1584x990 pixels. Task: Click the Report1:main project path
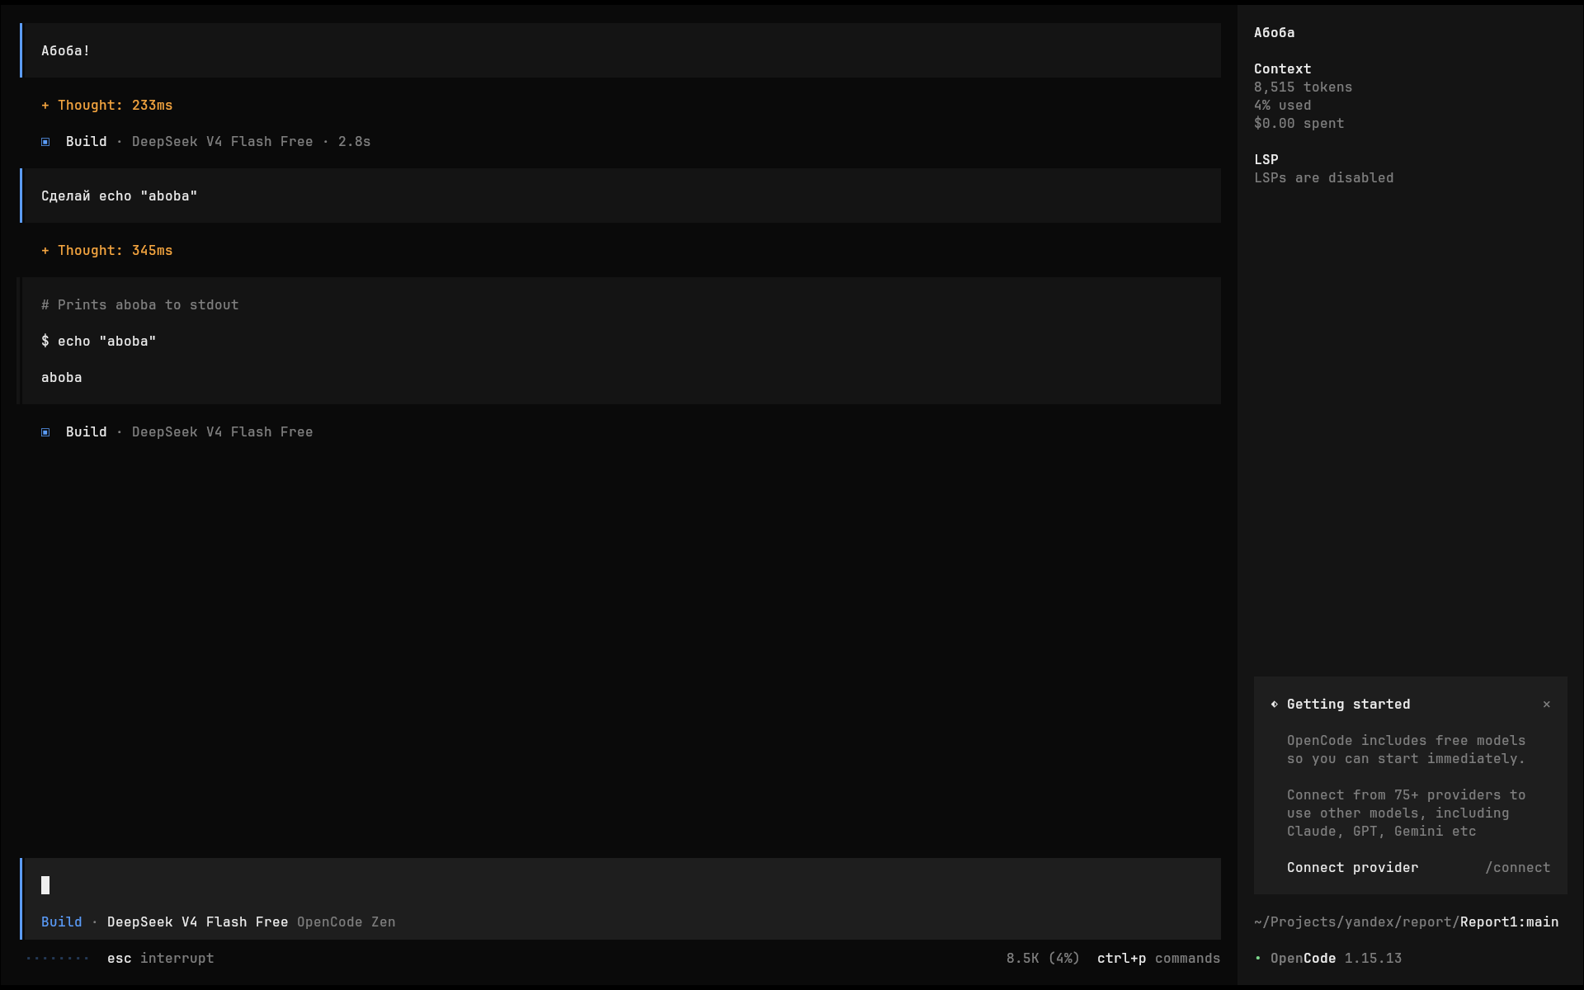coord(1510,922)
